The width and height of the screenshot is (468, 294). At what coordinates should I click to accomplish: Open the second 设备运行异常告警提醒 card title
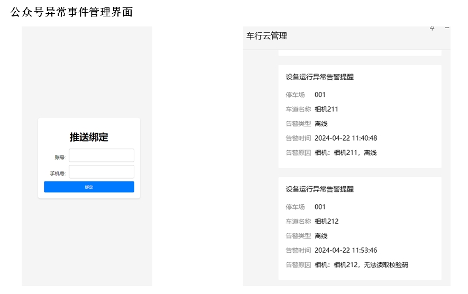[319, 189]
